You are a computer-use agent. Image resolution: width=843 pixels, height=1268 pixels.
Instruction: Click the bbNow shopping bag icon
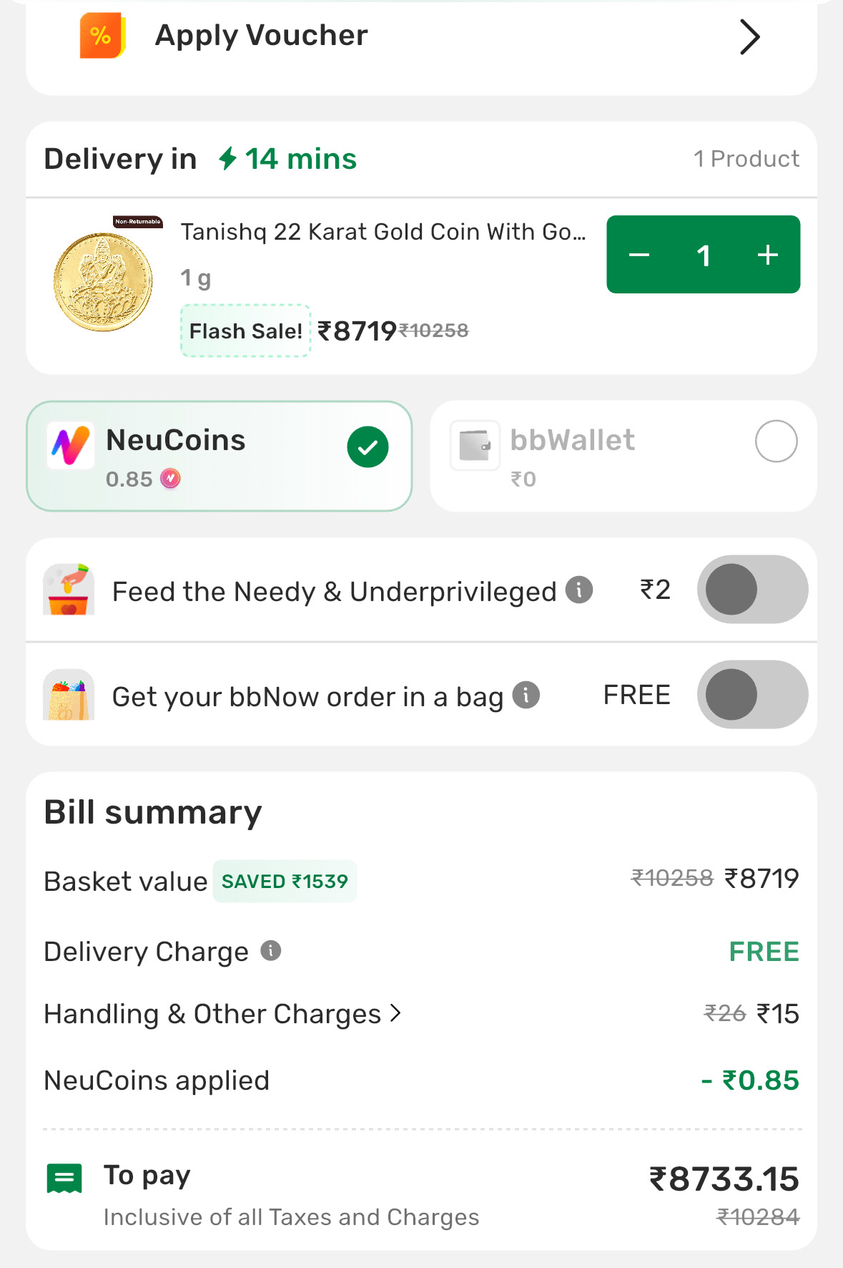[69, 695]
